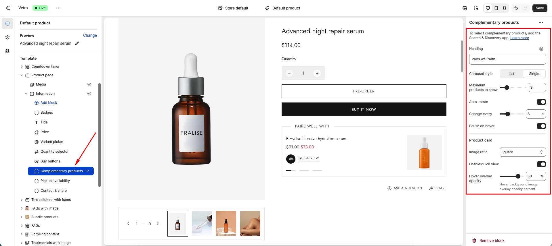This screenshot has width=552, height=246.
Task: Activate the inspector selection icon
Action: 476,8
